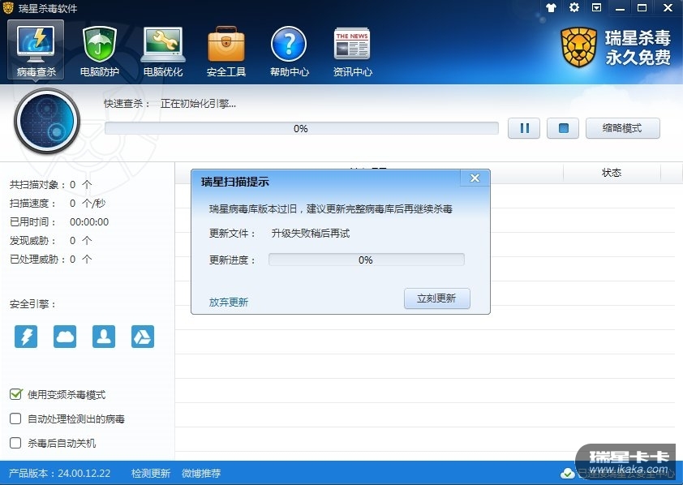Click the 更新进度 progress bar
This screenshot has height=485, width=683.
point(367,260)
